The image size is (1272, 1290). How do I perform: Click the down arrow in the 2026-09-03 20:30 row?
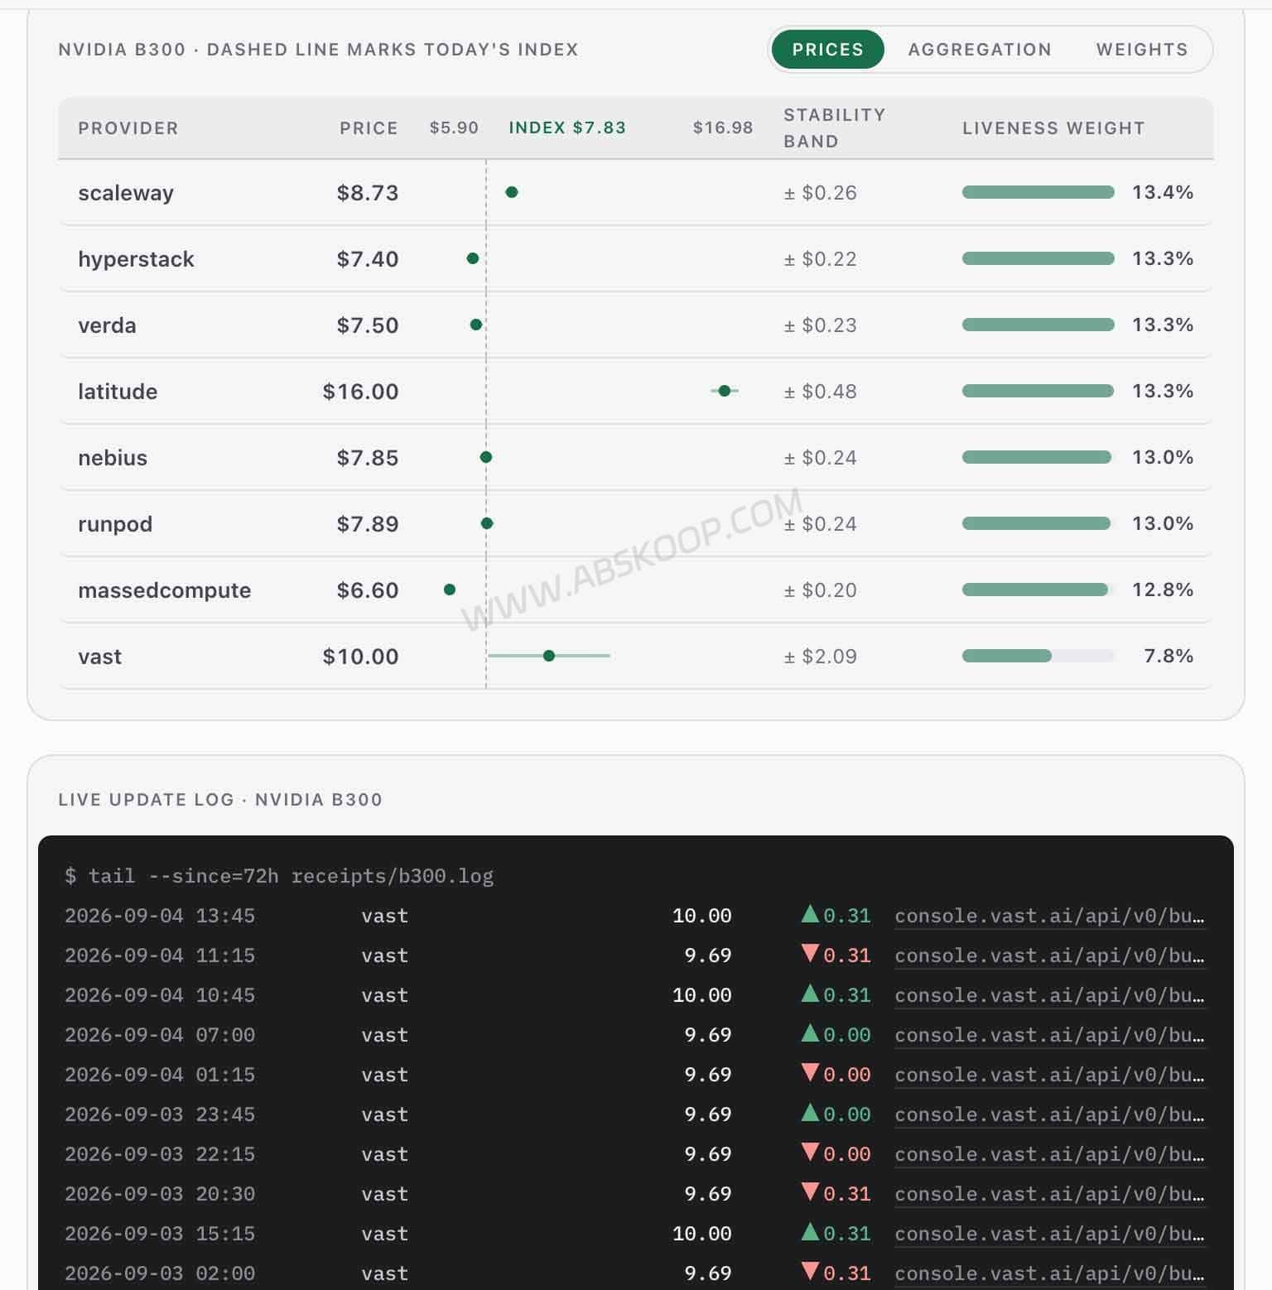(810, 1192)
